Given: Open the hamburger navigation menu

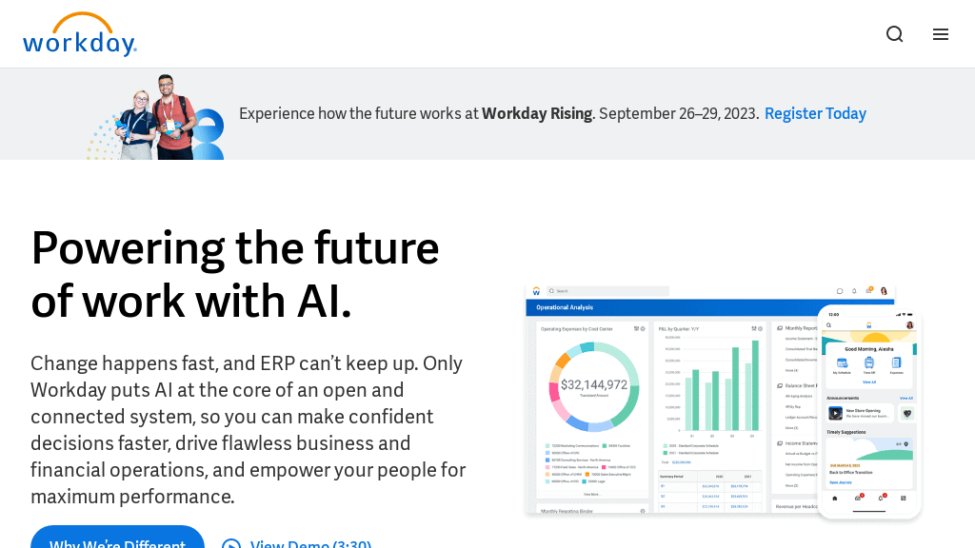Looking at the screenshot, I should (x=941, y=33).
